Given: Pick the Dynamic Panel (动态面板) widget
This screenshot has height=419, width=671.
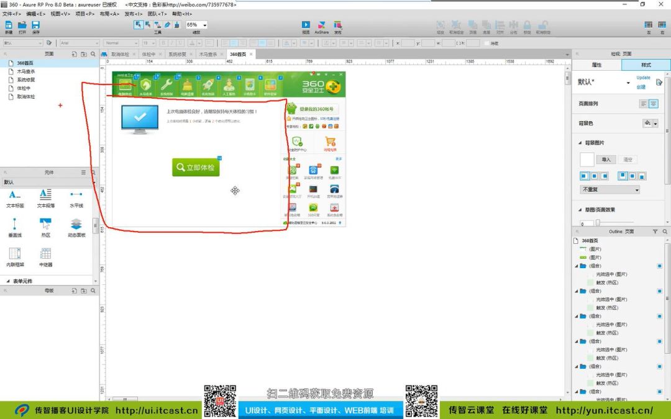Looking at the screenshot, I should (x=76, y=225).
